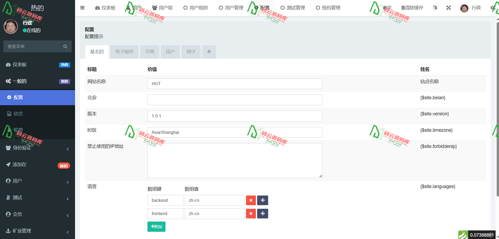Image resolution: width=499 pixels, height=239 pixels.
Task: Click the 网站名称 input field
Action: [x=235, y=84]
